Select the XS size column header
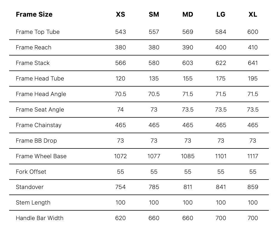 (x=121, y=14)
